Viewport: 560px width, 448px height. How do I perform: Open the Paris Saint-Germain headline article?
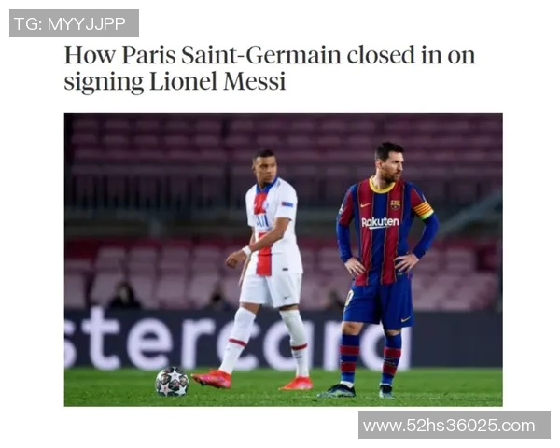(x=270, y=68)
